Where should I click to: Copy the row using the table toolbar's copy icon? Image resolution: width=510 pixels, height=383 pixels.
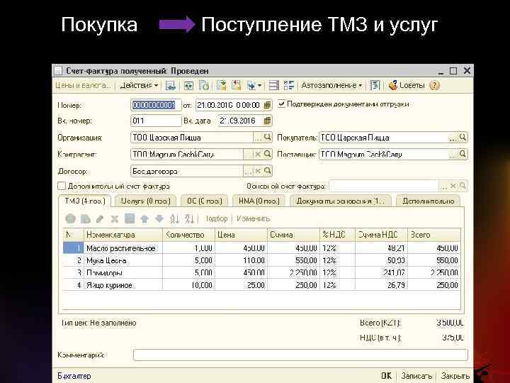coord(85,218)
